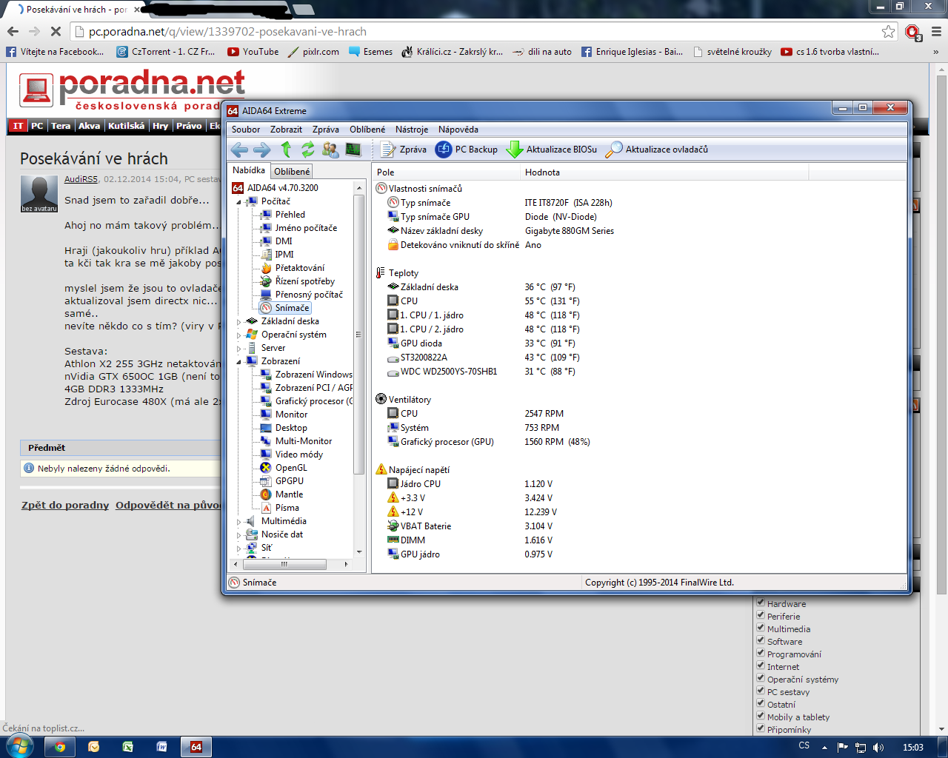
Task: Open the Zobrazit menu
Action: (286, 130)
